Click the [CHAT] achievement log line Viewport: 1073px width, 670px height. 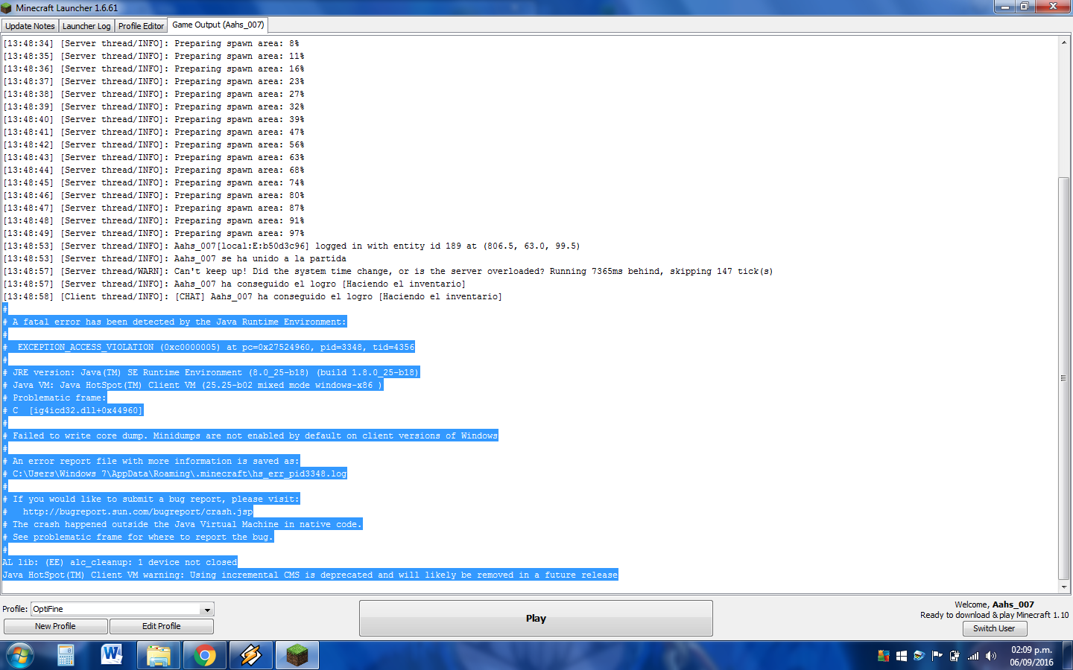253,297
